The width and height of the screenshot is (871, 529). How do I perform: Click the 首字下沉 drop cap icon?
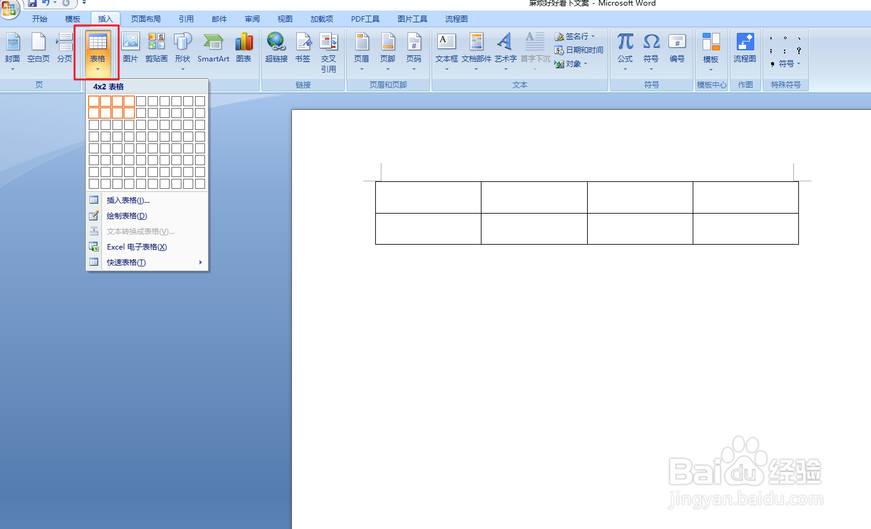click(x=535, y=41)
